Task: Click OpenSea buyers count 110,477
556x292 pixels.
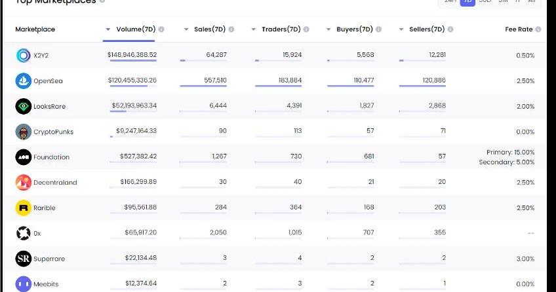Action: coord(364,81)
